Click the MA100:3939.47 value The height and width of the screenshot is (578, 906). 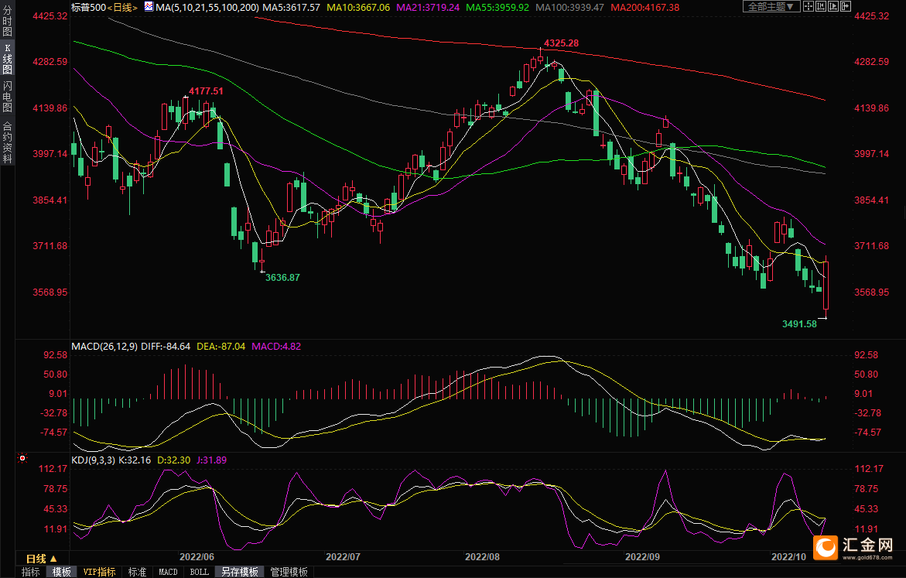(x=569, y=8)
